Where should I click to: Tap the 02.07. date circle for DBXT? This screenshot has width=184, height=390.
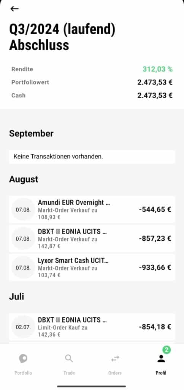pyautogui.click(x=23, y=327)
